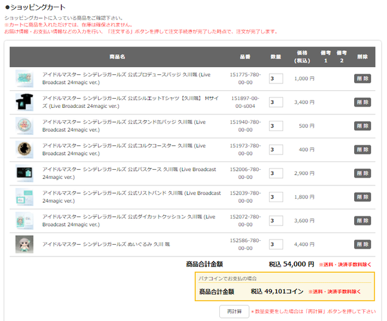Viewport: 387px width, 321px height.
Task: Delete the 公式コルクコースター item row
Action: 362,150
